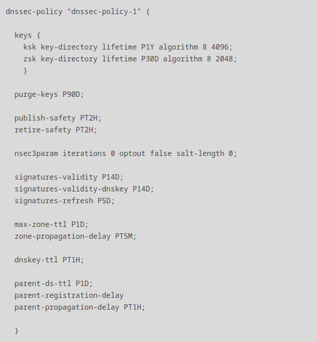The image size is (317, 342).
Task: Click the final closing brace of policy
Action: (16, 331)
